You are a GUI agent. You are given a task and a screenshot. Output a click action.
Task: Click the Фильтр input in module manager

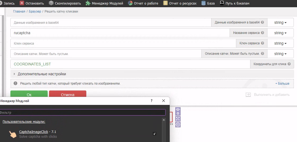[x=82, y=112]
